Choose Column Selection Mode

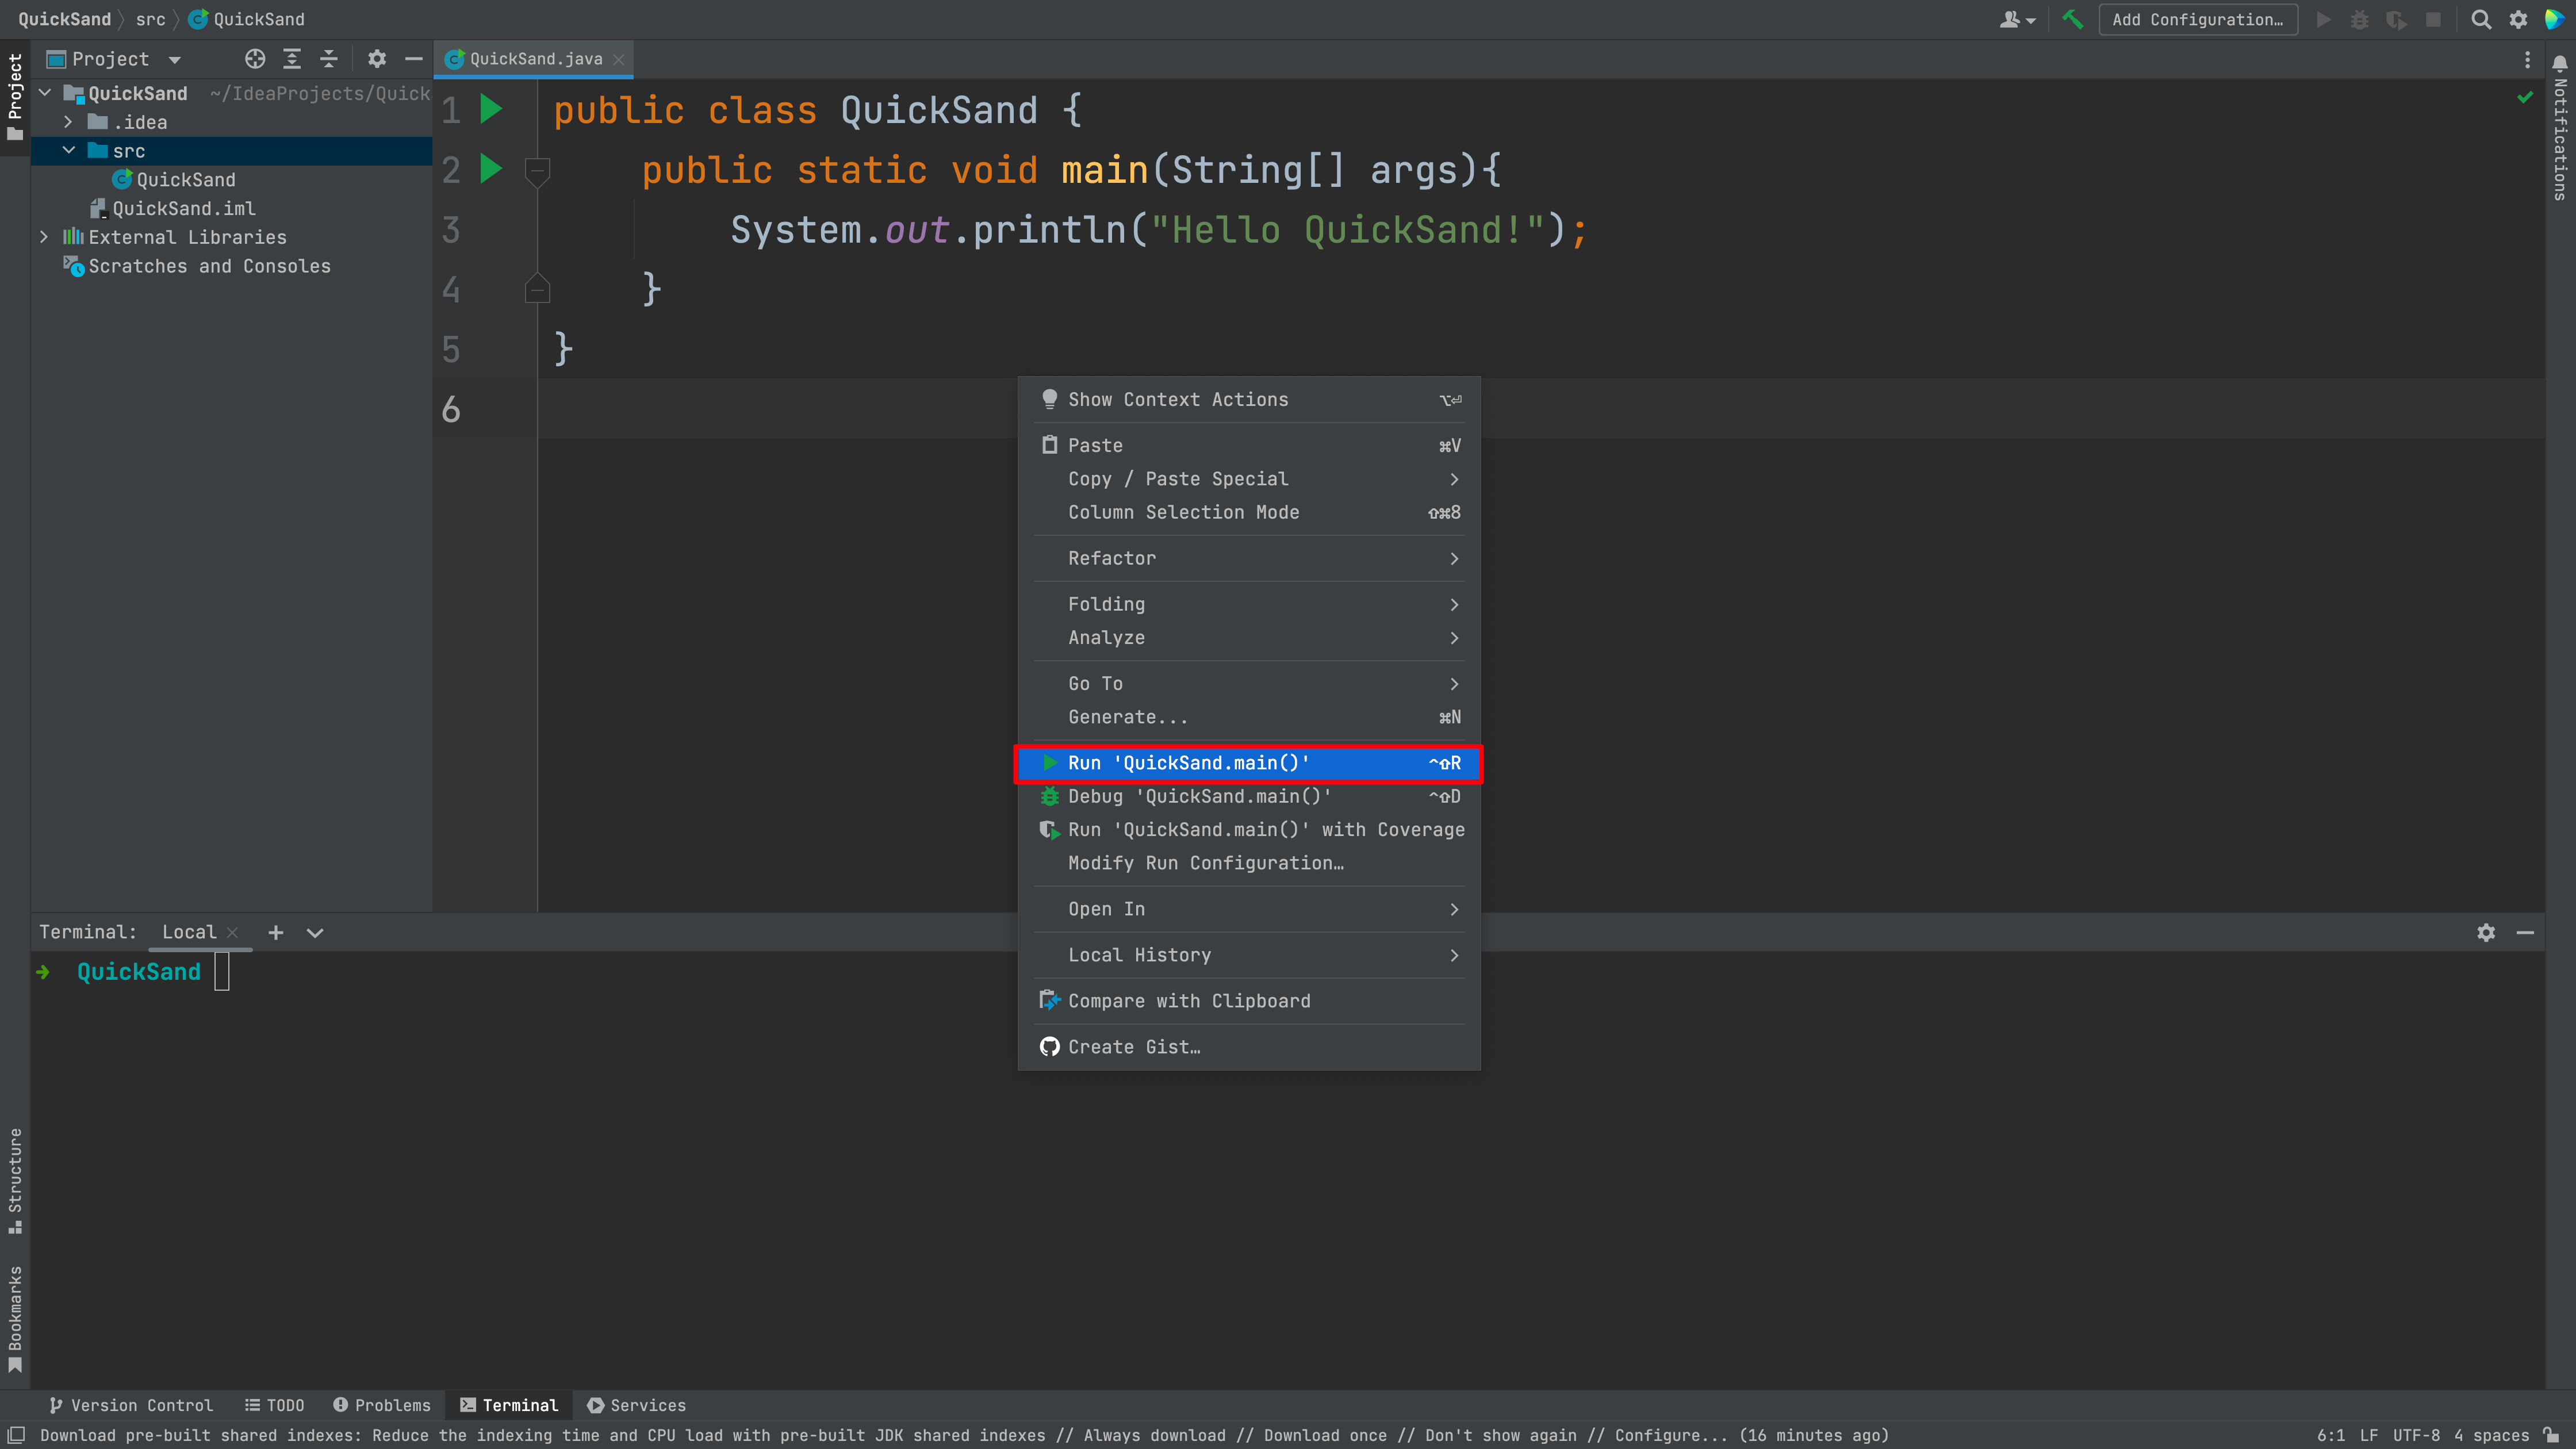pos(1249,512)
